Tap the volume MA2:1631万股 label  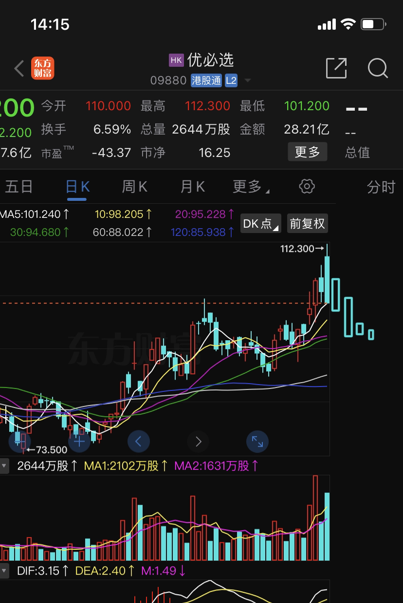click(x=217, y=466)
